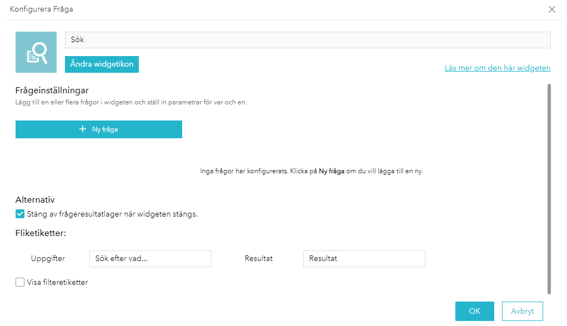Close the Konfigurera Fråga dialog with X

point(551,9)
